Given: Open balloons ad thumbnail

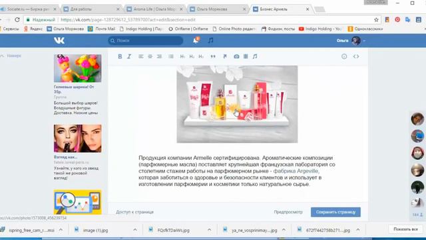Looking at the screenshot, I should click(x=77, y=68).
